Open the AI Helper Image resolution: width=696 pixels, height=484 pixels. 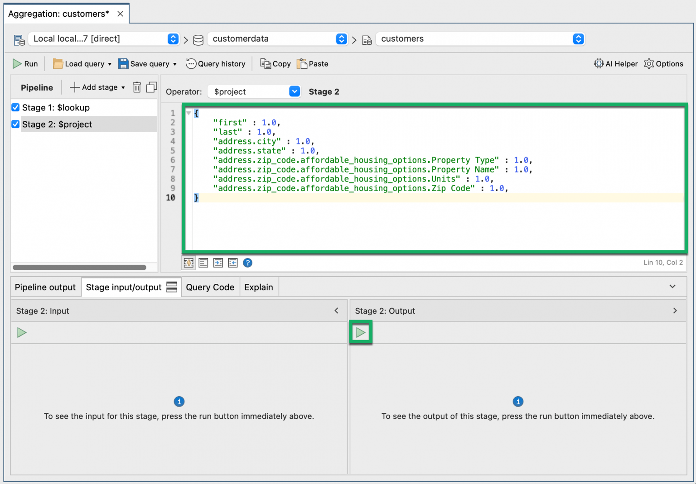pyautogui.click(x=615, y=63)
